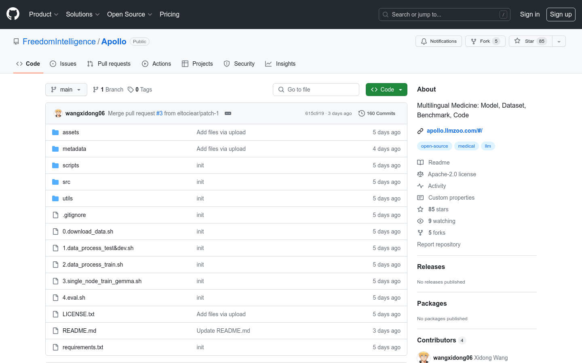The width and height of the screenshot is (582, 363).
Task: Click the GitHub logo icon
Action: click(13, 14)
